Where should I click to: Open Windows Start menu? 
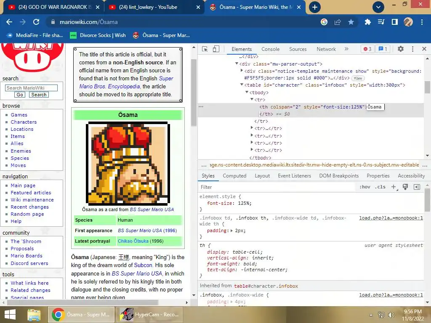click(x=10, y=315)
